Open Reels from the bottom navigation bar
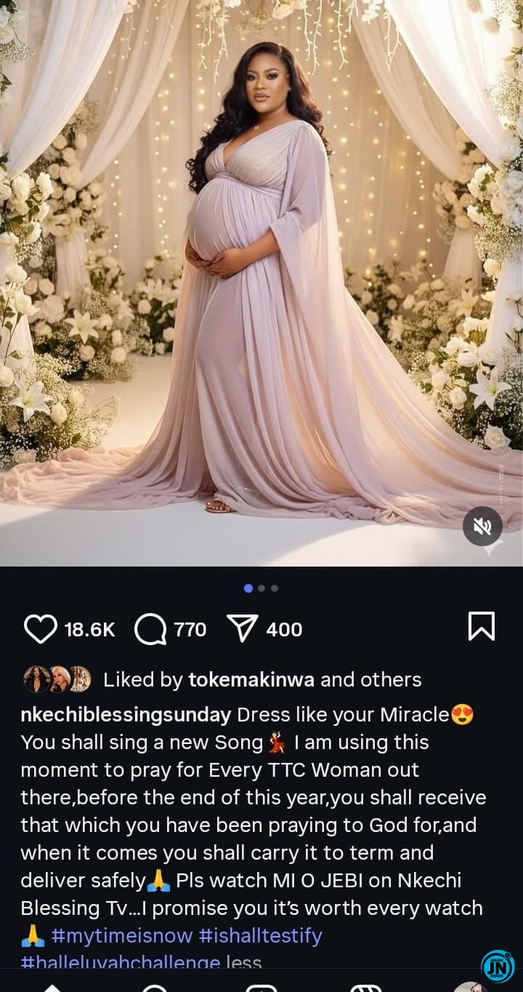523x992 pixels. point(366,987)
